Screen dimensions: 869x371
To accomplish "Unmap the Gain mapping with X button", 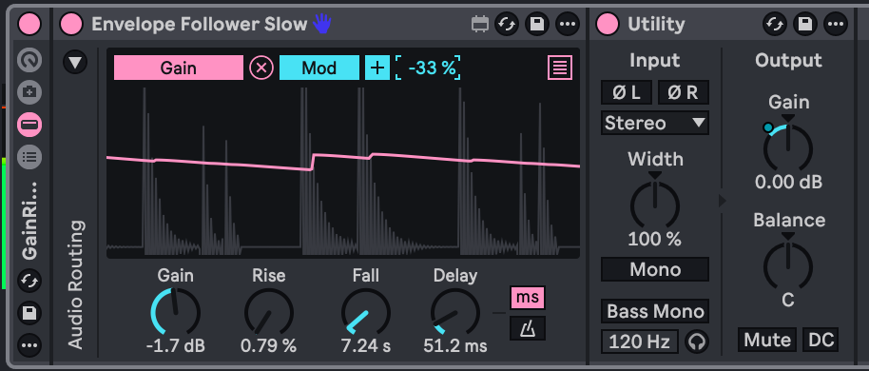I will tap(261, 68).
